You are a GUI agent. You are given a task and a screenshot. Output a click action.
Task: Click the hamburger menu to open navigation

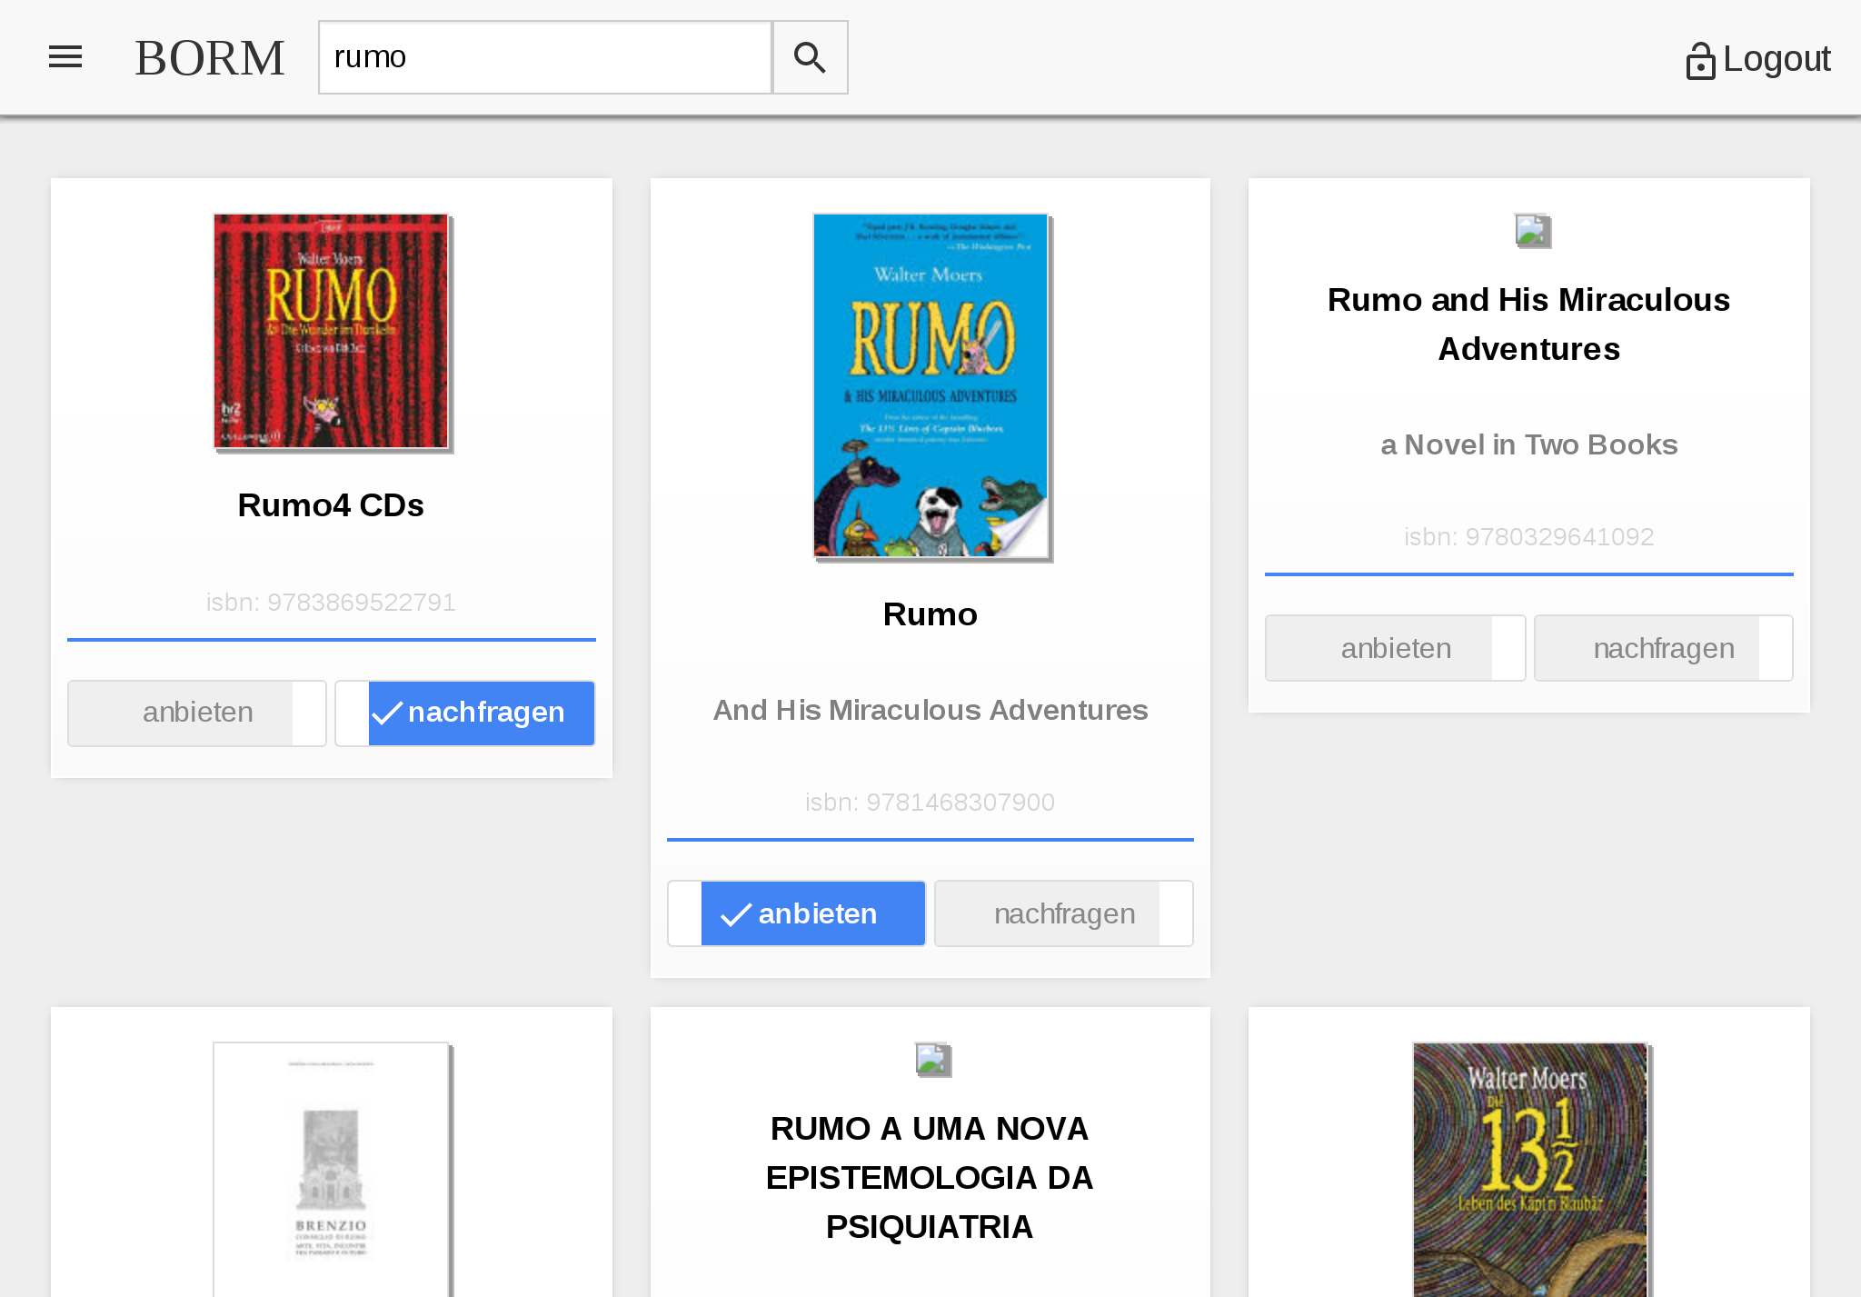65,56
